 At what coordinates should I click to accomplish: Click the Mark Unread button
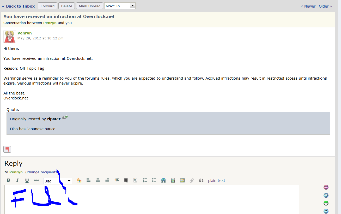pyautogui.click(x=89, y=5)
